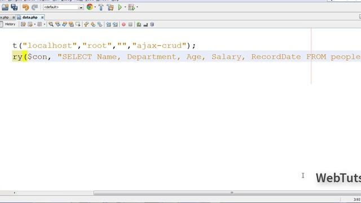This screenshot has width=361, height=203.
Task: Click the word RecordDate in the query
Action: (276, 57)
